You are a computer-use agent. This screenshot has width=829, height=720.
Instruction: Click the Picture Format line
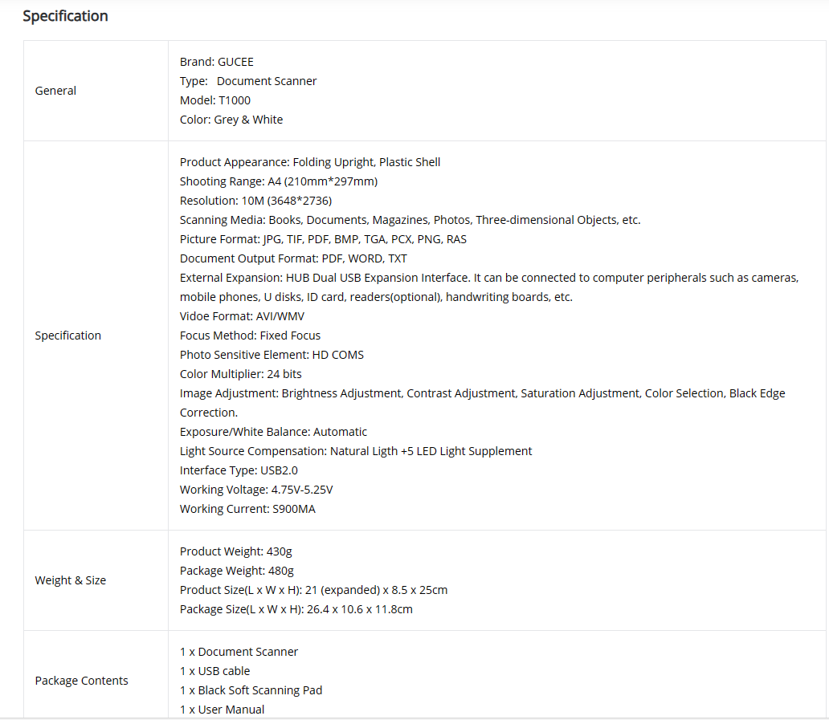(323, 239)
